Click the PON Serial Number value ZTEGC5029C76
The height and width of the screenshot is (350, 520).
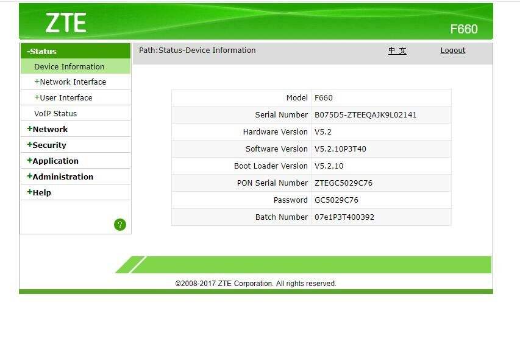tap(343, 183)
